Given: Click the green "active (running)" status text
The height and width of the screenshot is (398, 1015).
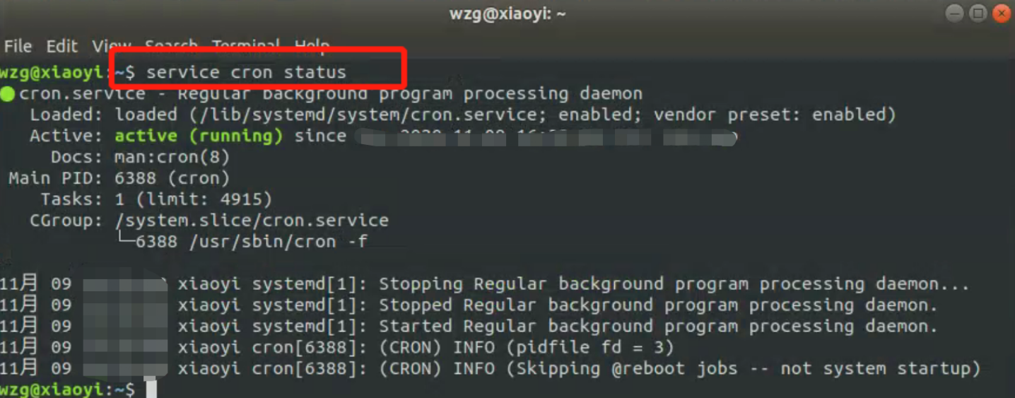Looking at the screenshot, I should click(199, 136).
